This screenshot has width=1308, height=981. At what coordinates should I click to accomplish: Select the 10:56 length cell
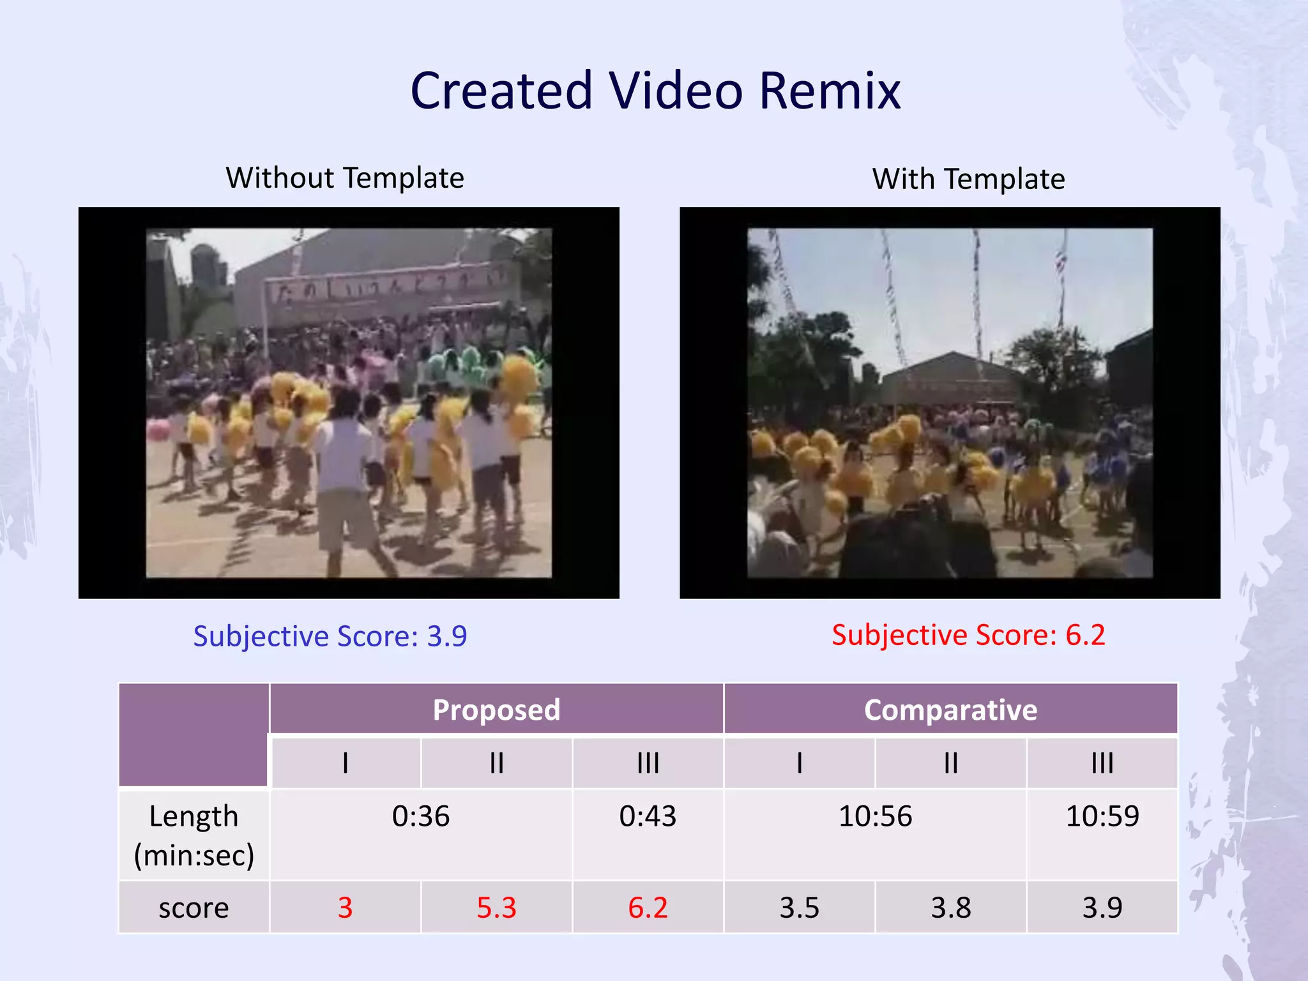[875, 816]
